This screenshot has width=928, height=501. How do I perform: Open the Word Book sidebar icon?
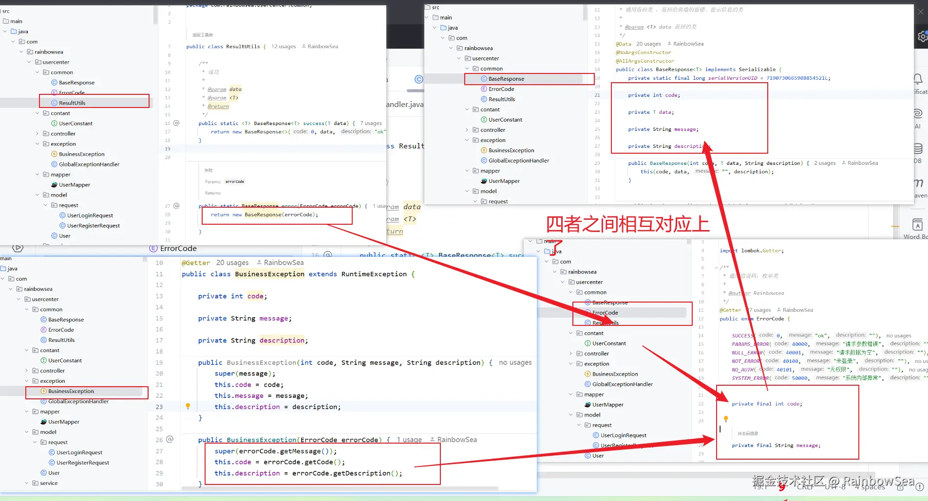(917, 225)
